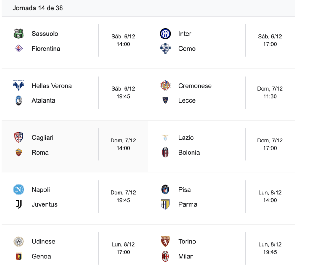Click the Hellas Verona crest
Viewport: 312px width, 274px height.
click(x=19, y=86)
